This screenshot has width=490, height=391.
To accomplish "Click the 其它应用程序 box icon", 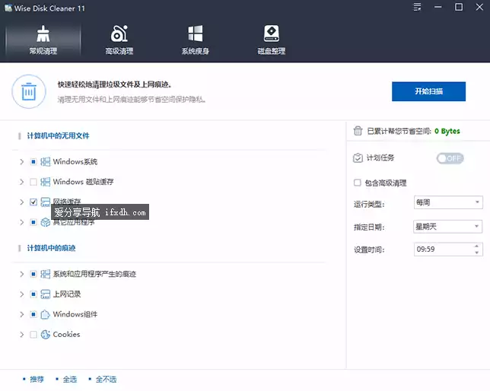I will pos(46,222).
